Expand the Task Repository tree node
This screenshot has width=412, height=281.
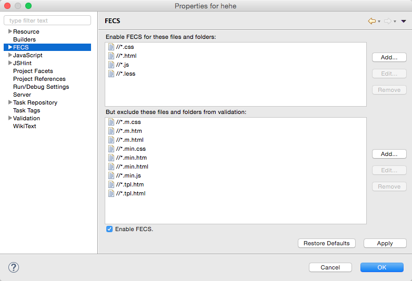pyautogui.click(x=10, y=102)
